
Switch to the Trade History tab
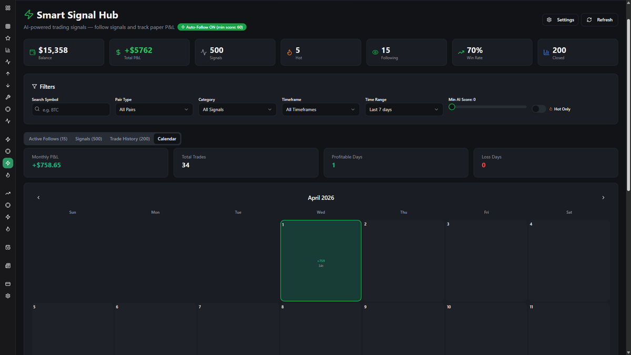click(x=129, y=139)
